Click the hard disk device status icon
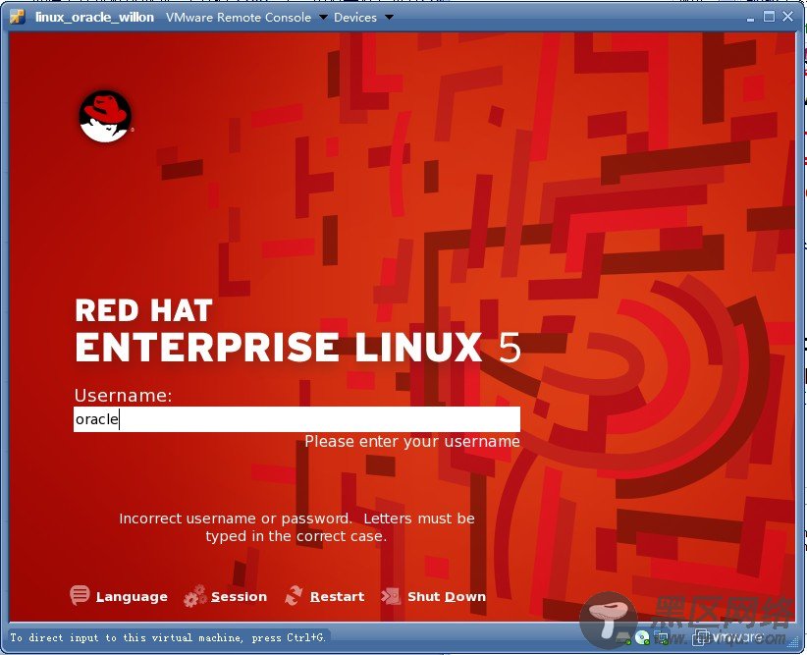807x655 pixels. pos(623,638)
